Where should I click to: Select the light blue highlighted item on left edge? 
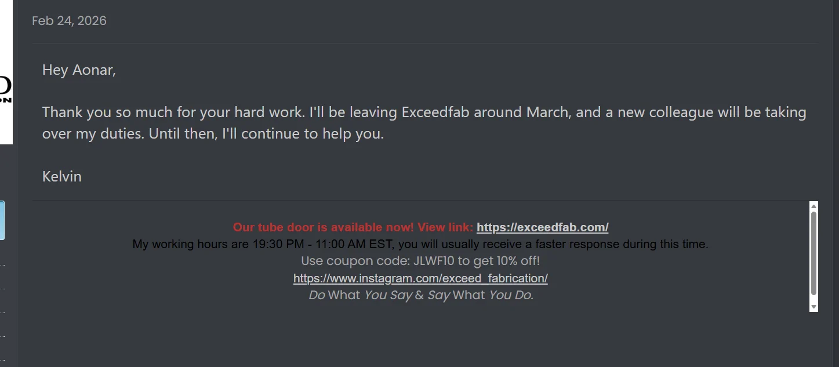2,220
